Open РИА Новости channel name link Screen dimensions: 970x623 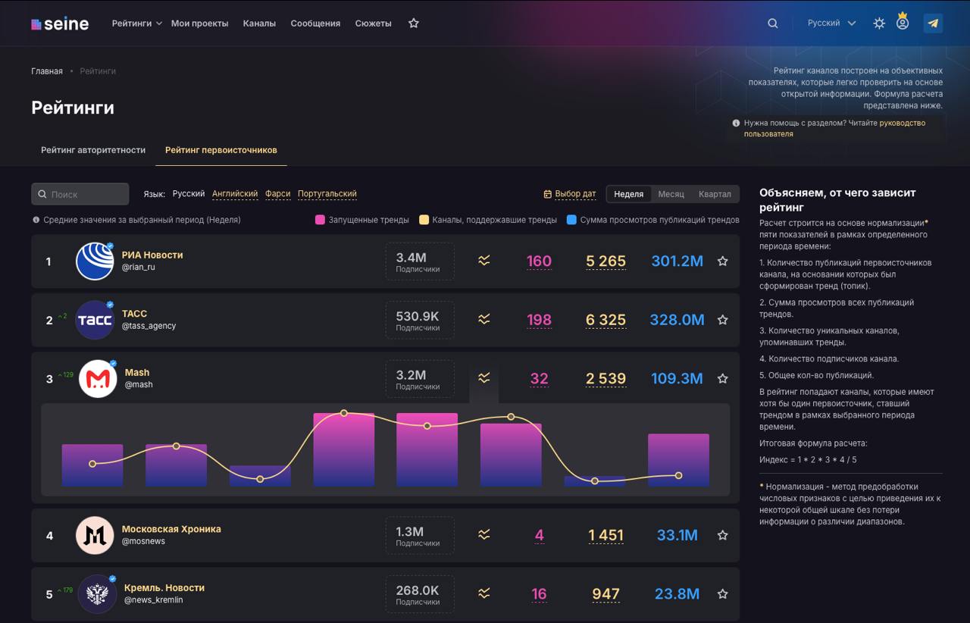tap(152, 255)
